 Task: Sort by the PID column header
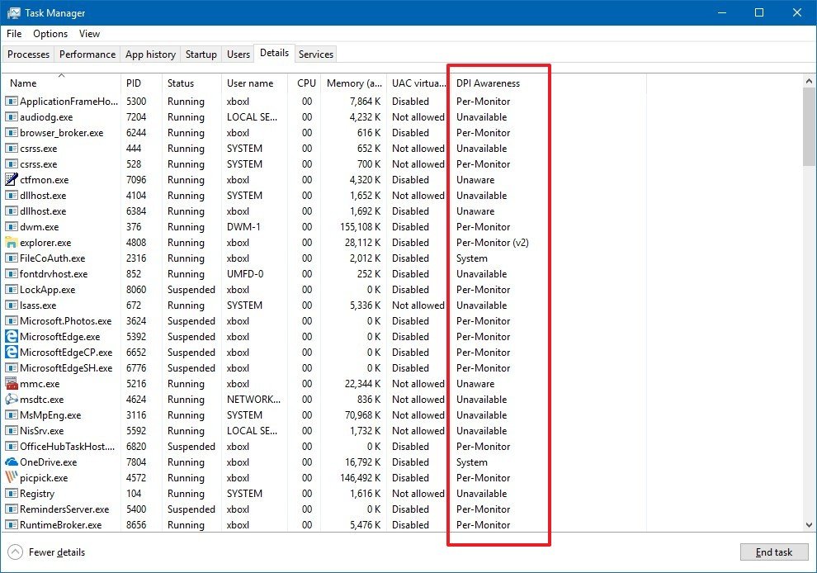(x=141, y=83)
